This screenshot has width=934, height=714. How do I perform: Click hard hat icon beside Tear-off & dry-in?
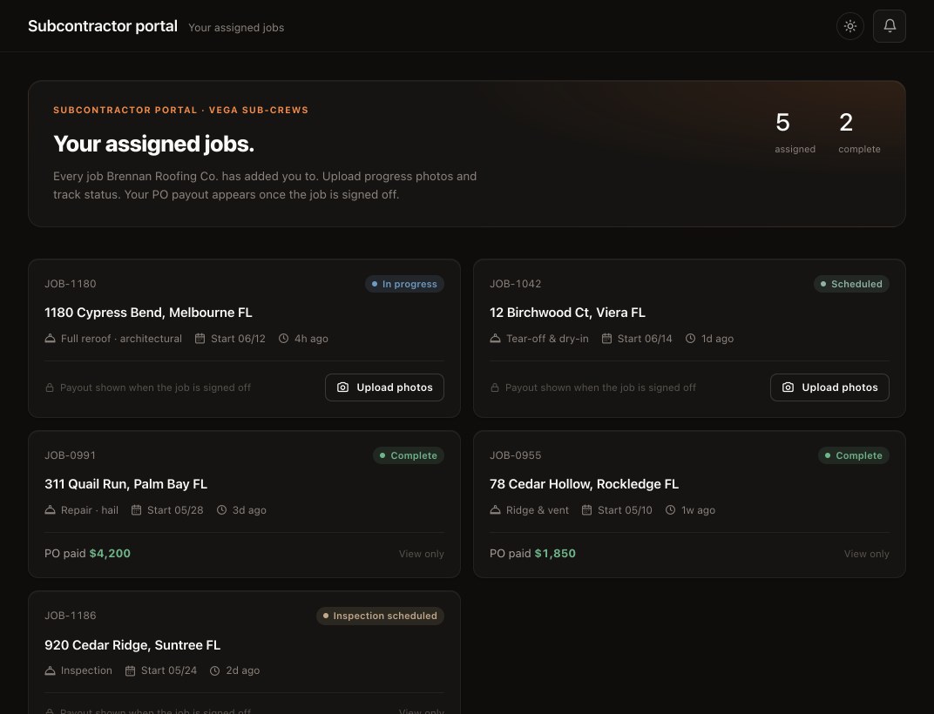pyautogui.click(x=495, y=338)
